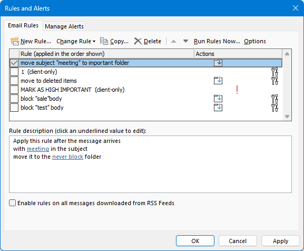Select MARK AS HIGH IMPORTANT (client-only) rule name
The image size is (304, 251).
73,90
